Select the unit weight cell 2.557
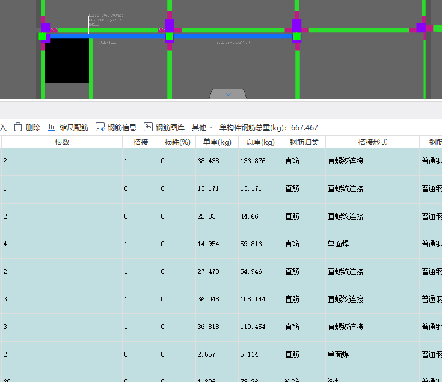 click(217, 354)
